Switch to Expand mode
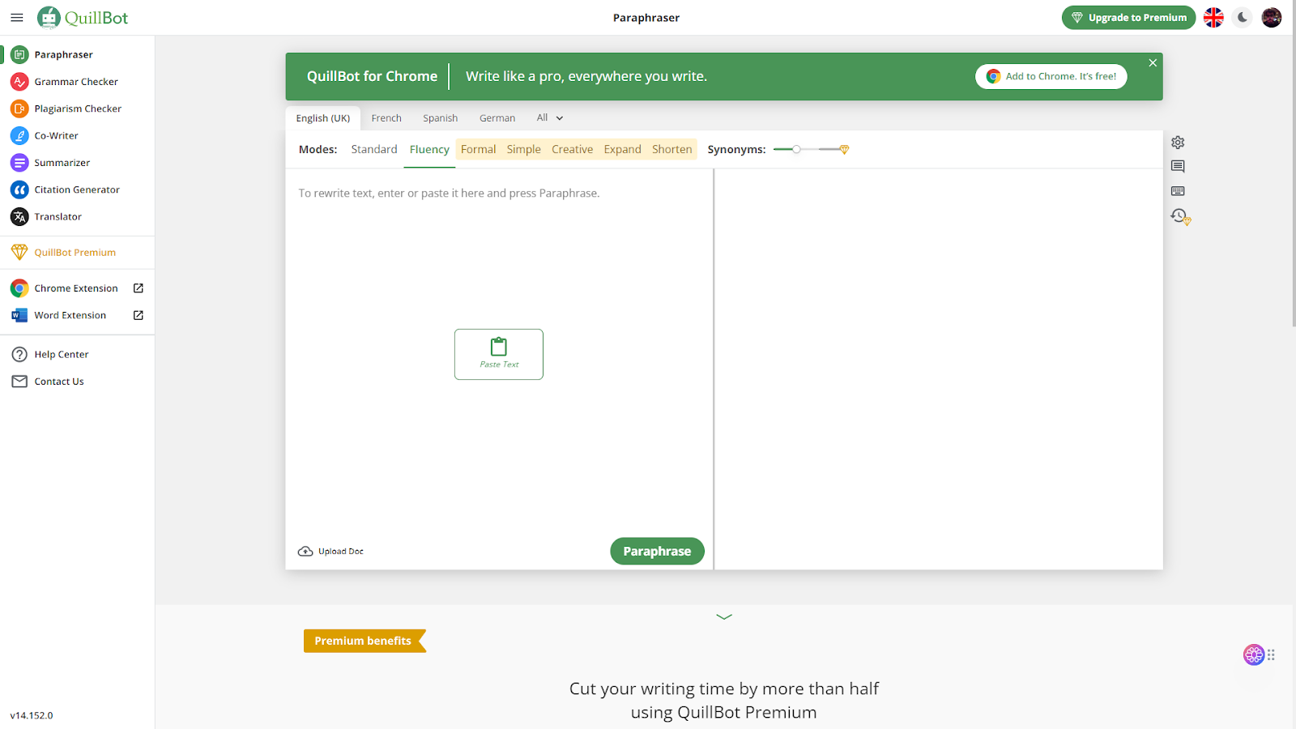Viewport: 1296px width, 729px height. [623, 149]
